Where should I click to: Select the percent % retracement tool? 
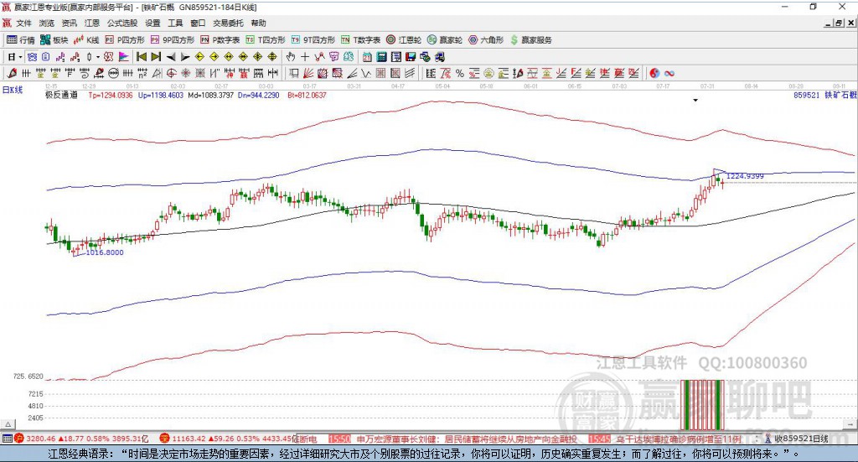(460, 73)
